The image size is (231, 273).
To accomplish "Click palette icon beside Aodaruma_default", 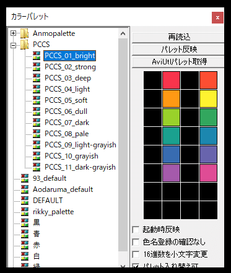I will (x=25, y=189).
